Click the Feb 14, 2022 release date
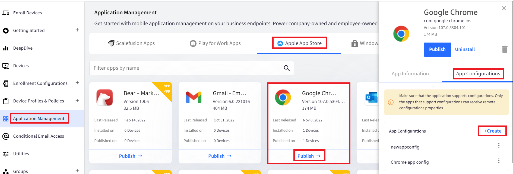 tap(135, 120)
